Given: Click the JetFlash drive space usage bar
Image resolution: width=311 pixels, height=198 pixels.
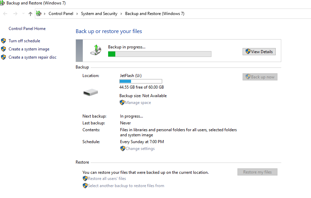Looking at the screenshot, I should 141,81.
